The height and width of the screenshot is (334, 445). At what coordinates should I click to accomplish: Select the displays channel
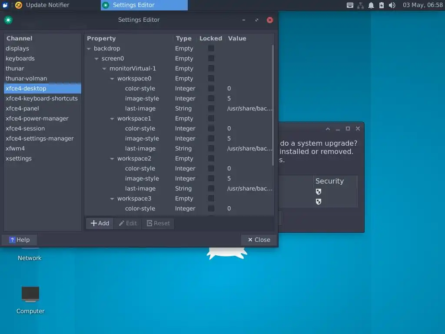[x=43, y=49]
